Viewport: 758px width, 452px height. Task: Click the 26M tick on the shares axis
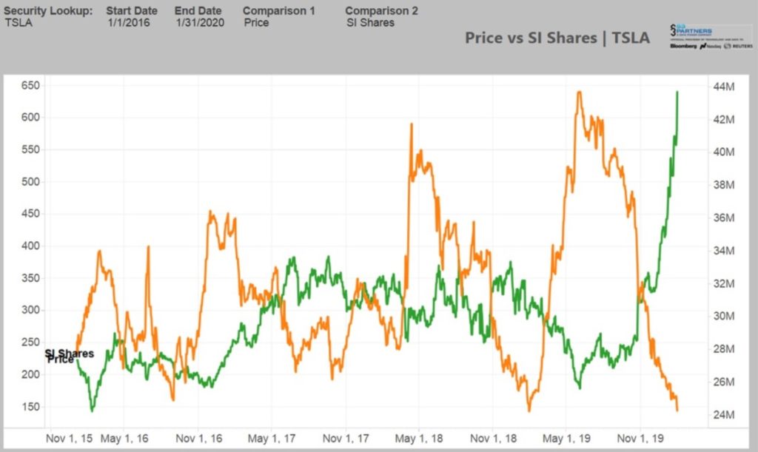pyautogui.click(x=724, y=382)
